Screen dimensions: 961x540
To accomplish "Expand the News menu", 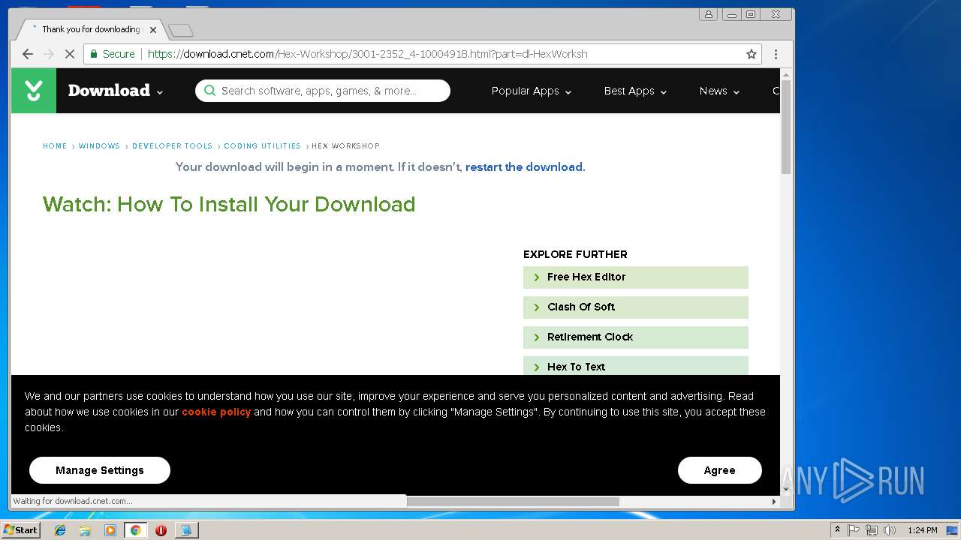I will 719,91.
